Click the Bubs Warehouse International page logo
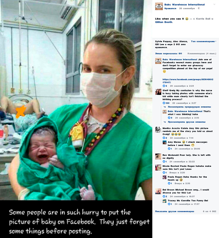The image size is (219, 238). coord(159,6)
